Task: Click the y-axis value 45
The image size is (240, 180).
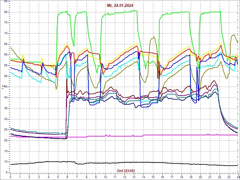Action: (6, 87)
